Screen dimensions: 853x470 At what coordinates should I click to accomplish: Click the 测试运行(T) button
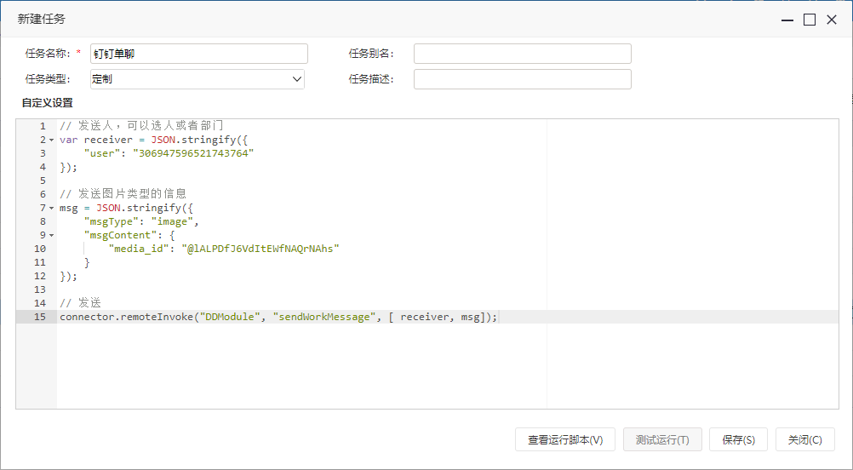[x=662, y=439]
